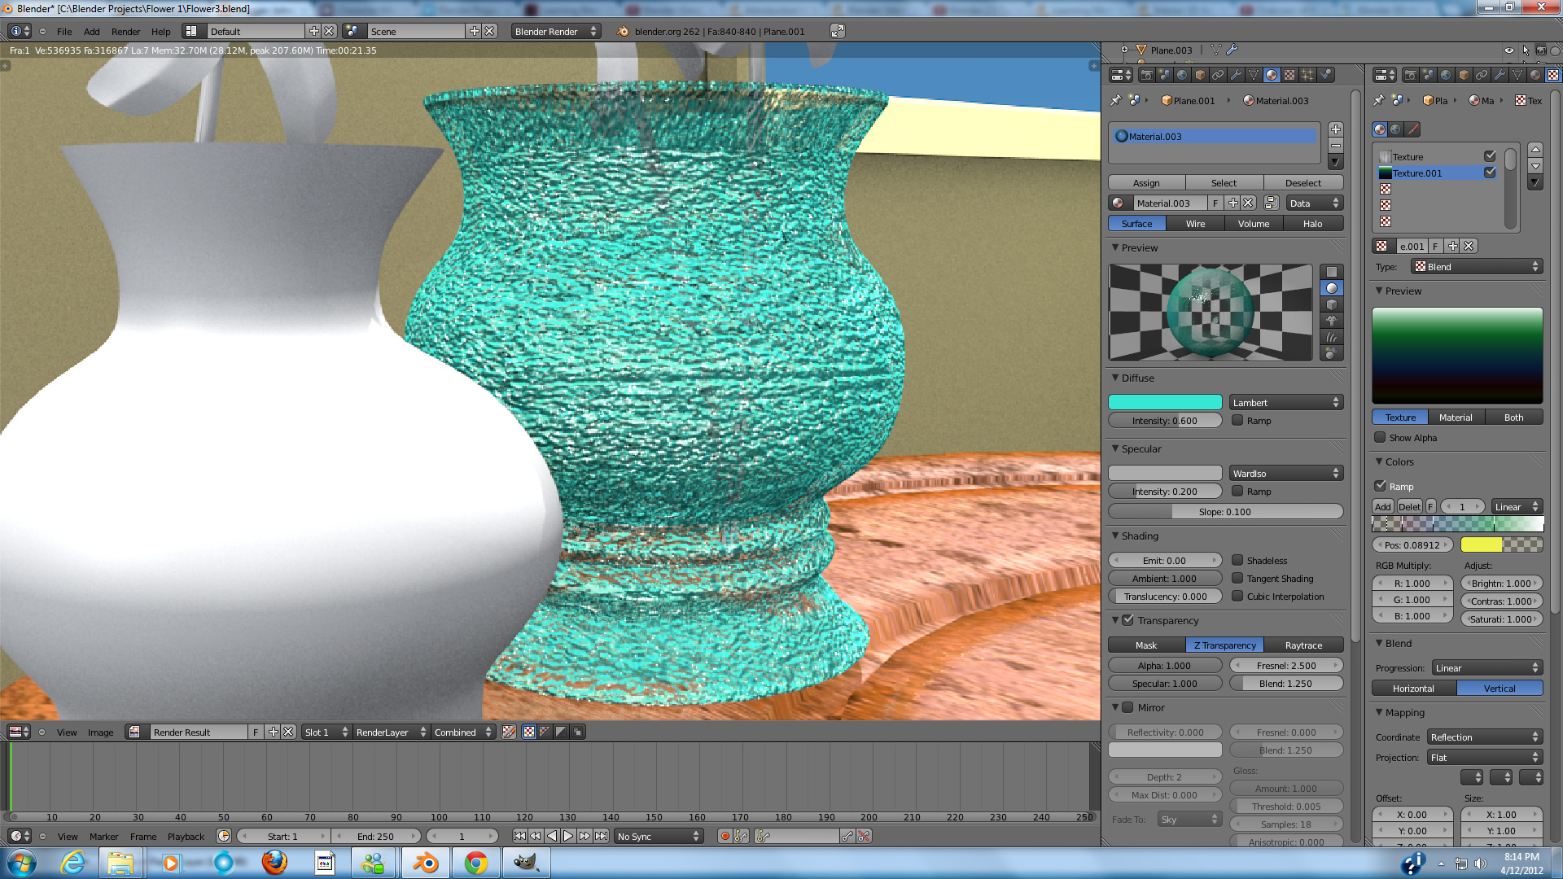This screenshot has height=879, width=1563.
Task: Open Modifiers wrench tab in left panel
Action: click(1236, 75)
